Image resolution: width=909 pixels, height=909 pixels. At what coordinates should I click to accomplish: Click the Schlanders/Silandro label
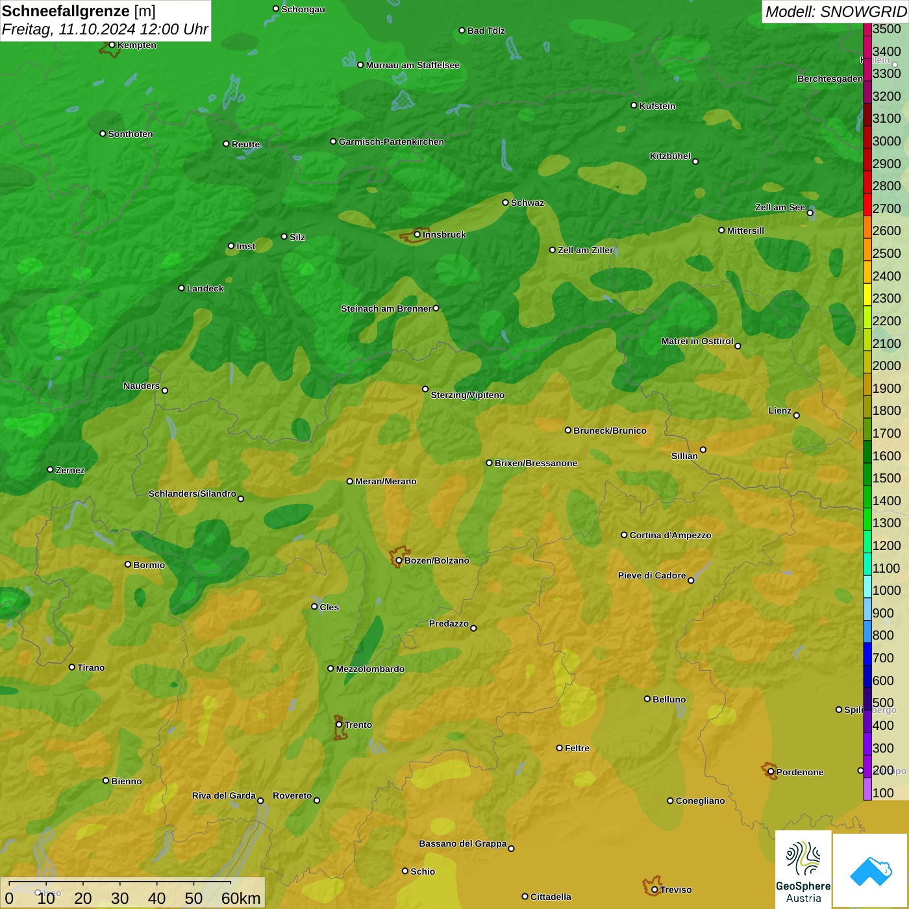tap(193, 493)
